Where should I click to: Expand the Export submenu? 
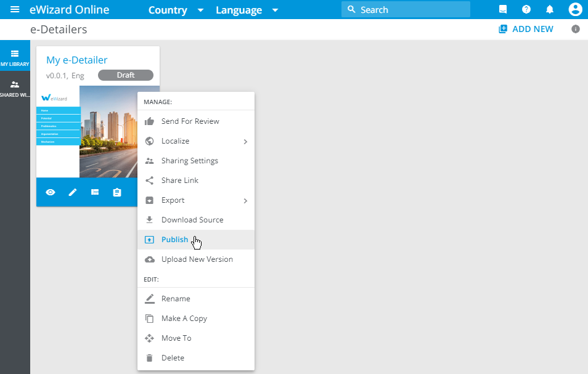[x=195, y=200]
